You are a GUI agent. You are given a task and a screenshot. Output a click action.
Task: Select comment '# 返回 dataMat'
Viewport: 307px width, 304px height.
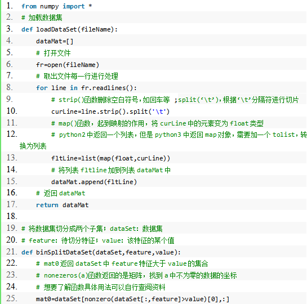click(x=61, y=193)
